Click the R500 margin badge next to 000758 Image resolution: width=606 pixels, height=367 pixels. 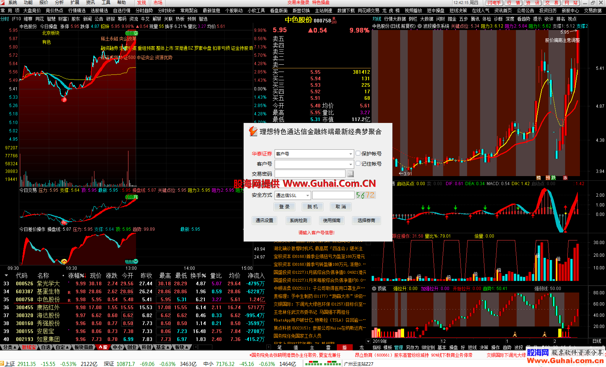click(334, 20)
